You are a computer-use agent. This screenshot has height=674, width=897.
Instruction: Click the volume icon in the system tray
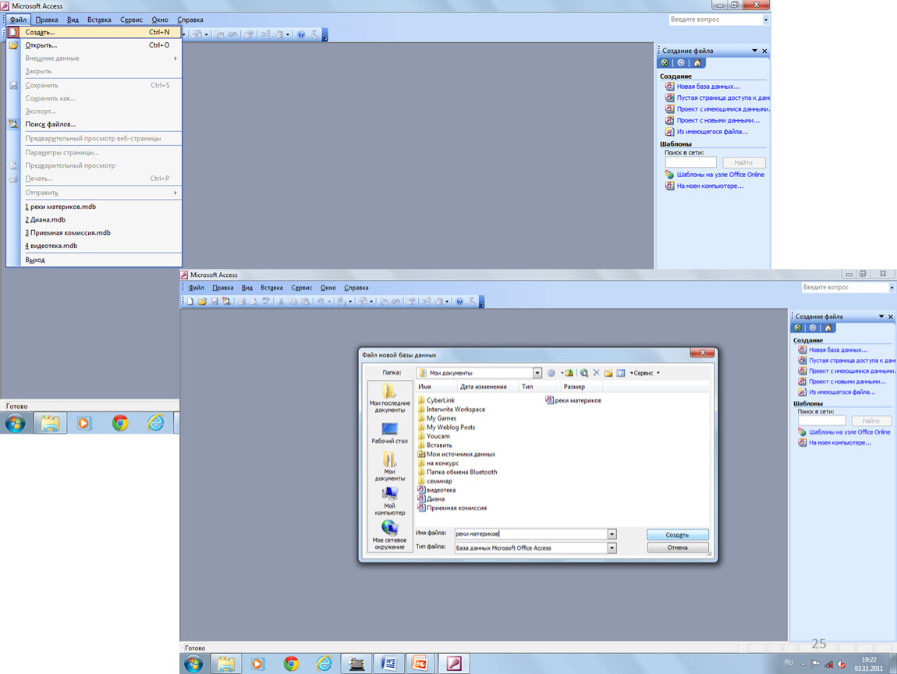(842, 665)
